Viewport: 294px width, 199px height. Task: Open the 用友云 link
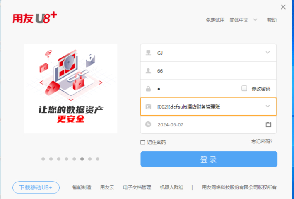(107, 187)
